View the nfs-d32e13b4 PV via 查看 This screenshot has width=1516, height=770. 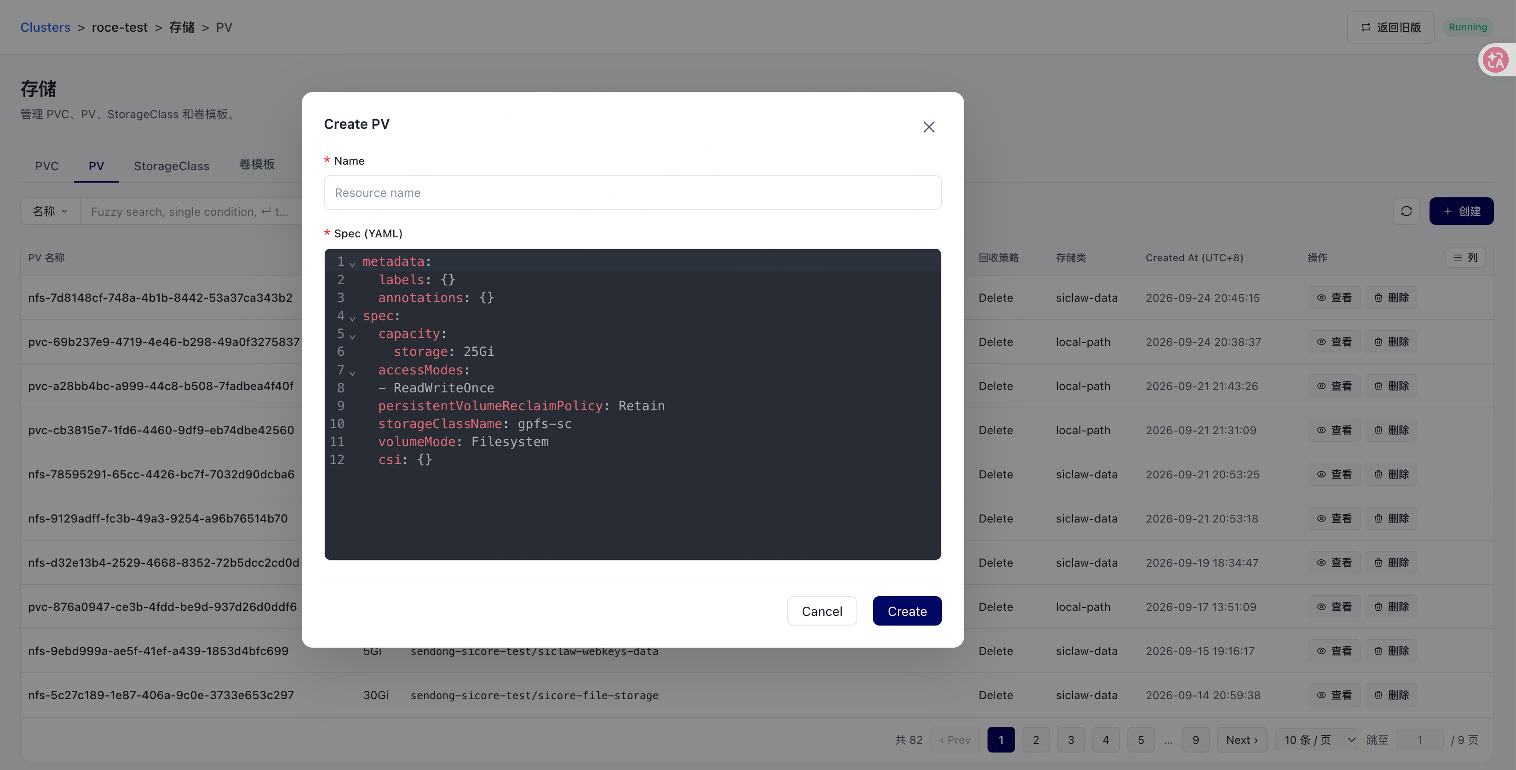pos(1333,562)
